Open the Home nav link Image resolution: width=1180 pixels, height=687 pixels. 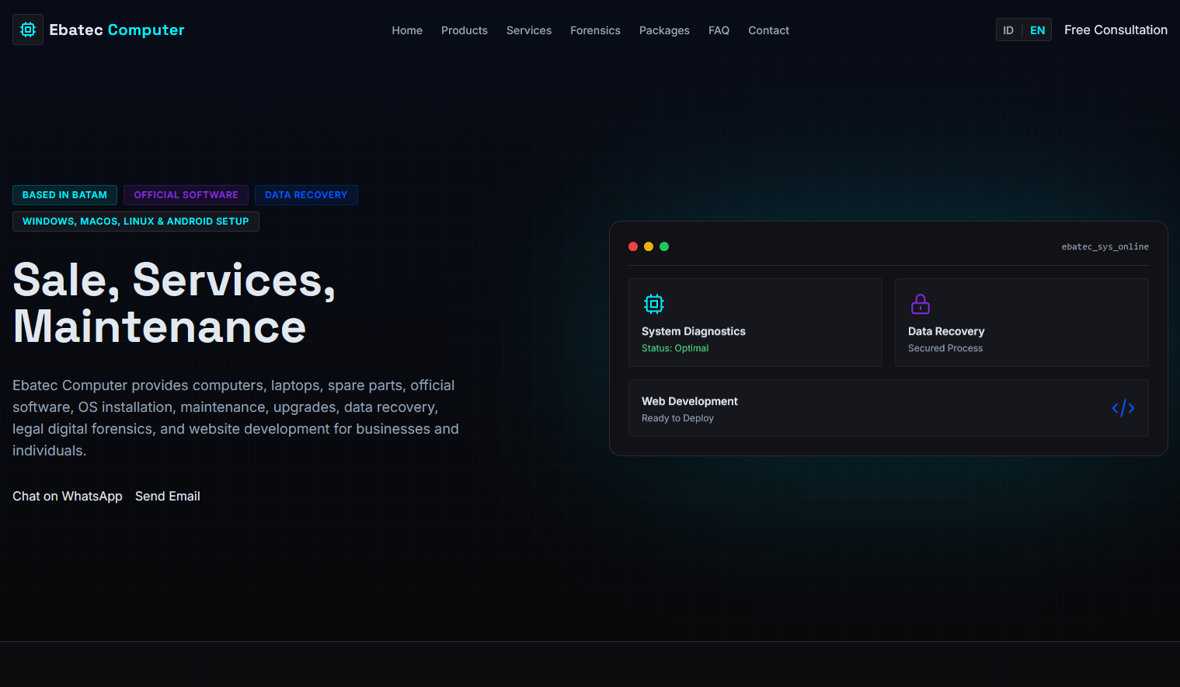coord(407,30)
